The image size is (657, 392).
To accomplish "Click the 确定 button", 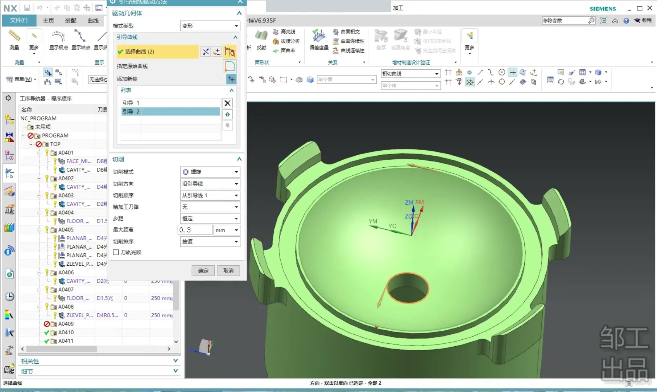I will [x=203, y=271].
